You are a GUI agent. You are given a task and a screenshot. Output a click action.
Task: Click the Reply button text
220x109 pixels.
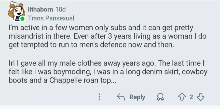(137, 97)
